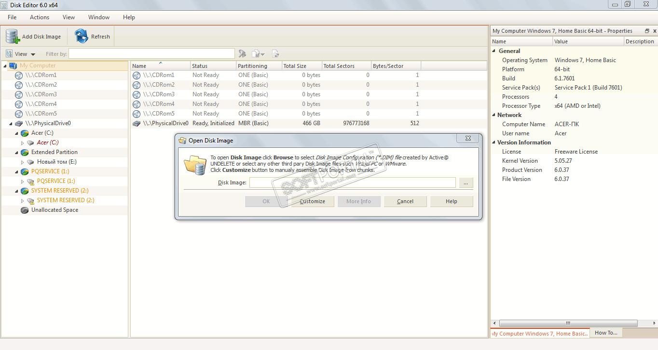The image size is (658, 350).
Task: Select the CDRom5 disc icon in the tree
Action: (19, 114)
